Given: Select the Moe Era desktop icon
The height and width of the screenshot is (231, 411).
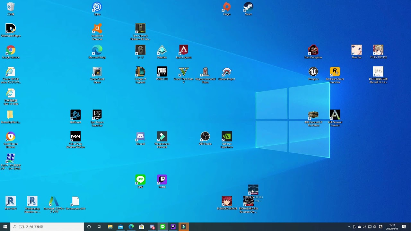Looking at the screenshot, I should point(356,52).
